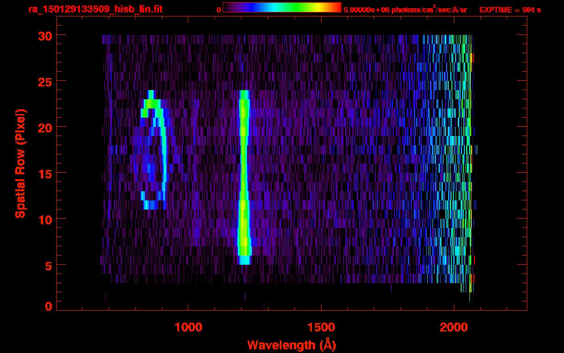The width and height of the screenshot is (564, 353).
Task: Click the x-axis tick label 1000
Action: [188, 327]
